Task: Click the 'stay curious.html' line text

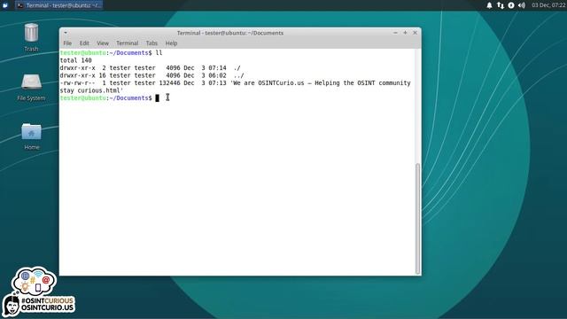Action: pyautogui.click(x=91, y=90)
